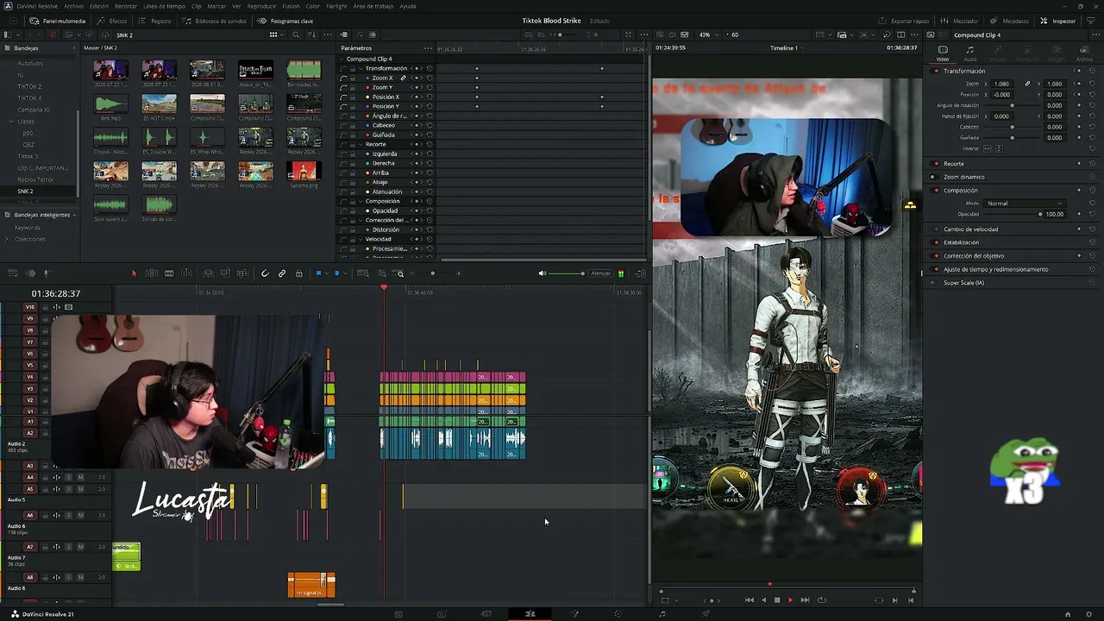This screenshot has height=621, width=1104.
Task: Open Panel multimedia tab
Action: coord(57,21)
